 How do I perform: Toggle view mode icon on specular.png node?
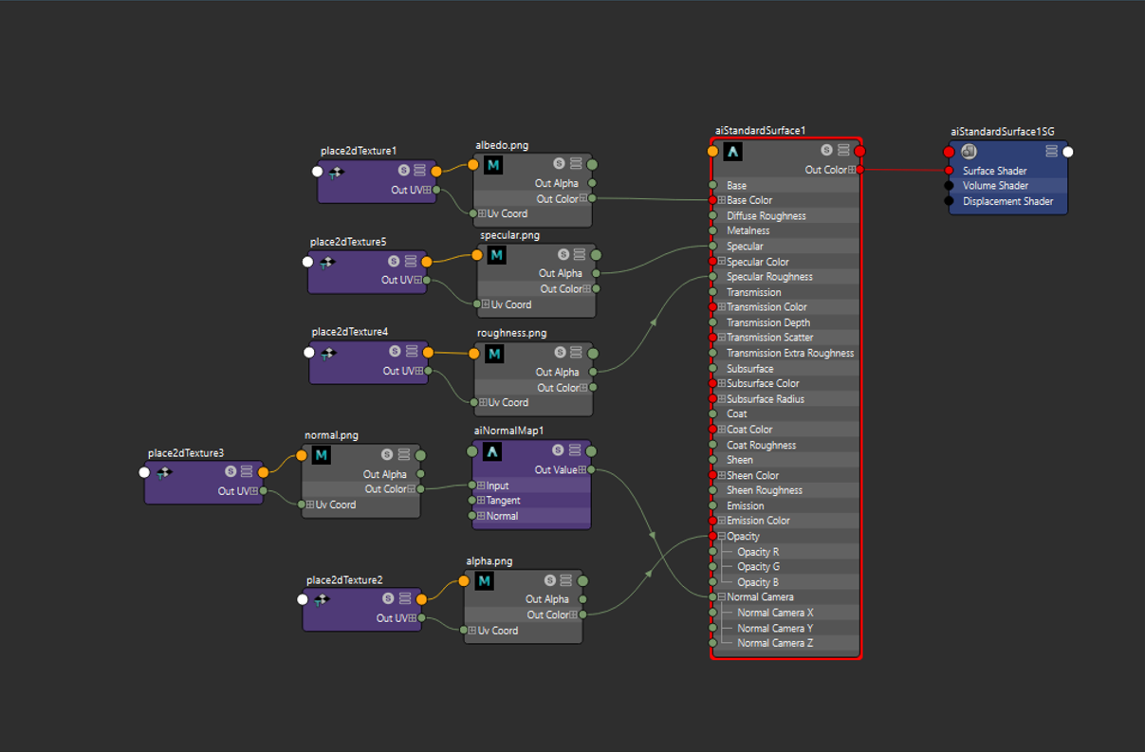(x=581, y=254)
